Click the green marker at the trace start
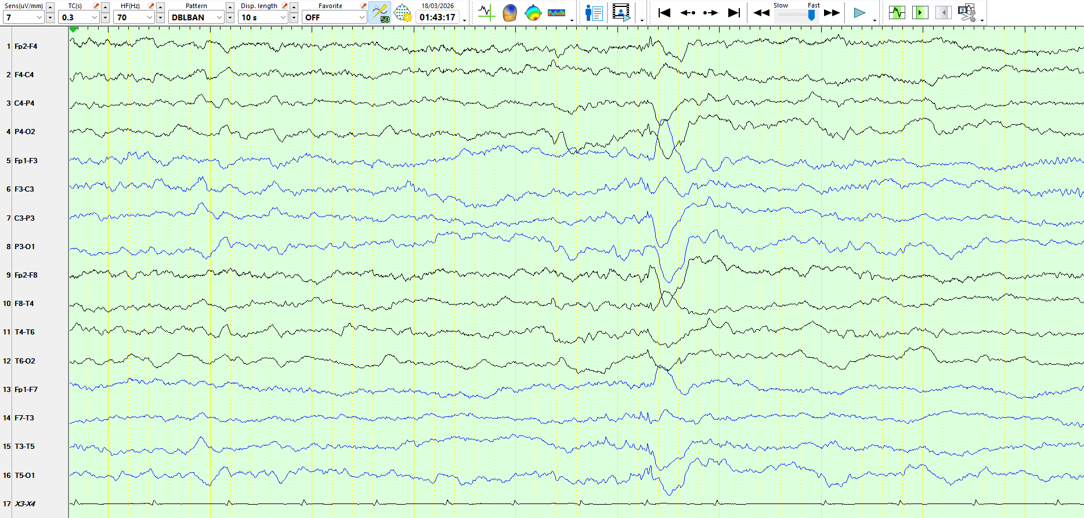This screenshot has height=518, width=1084. (73, 29)
